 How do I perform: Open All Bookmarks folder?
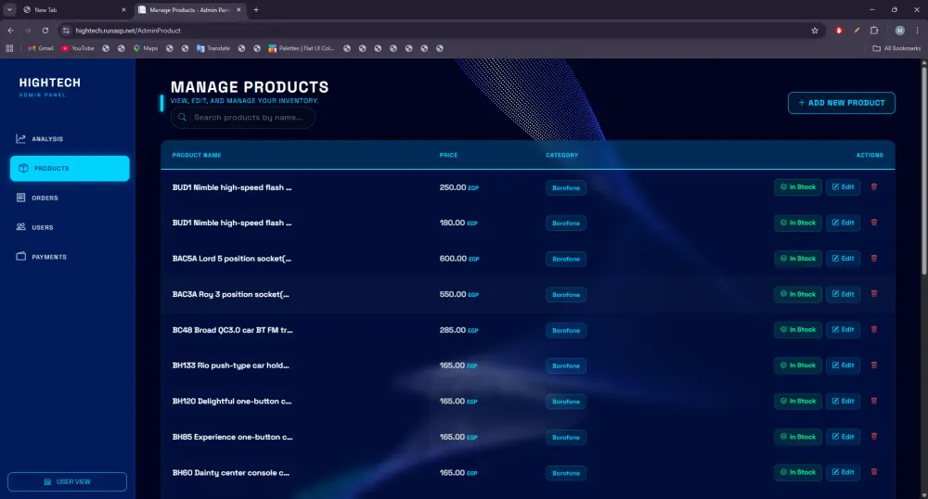coord(896,48)
